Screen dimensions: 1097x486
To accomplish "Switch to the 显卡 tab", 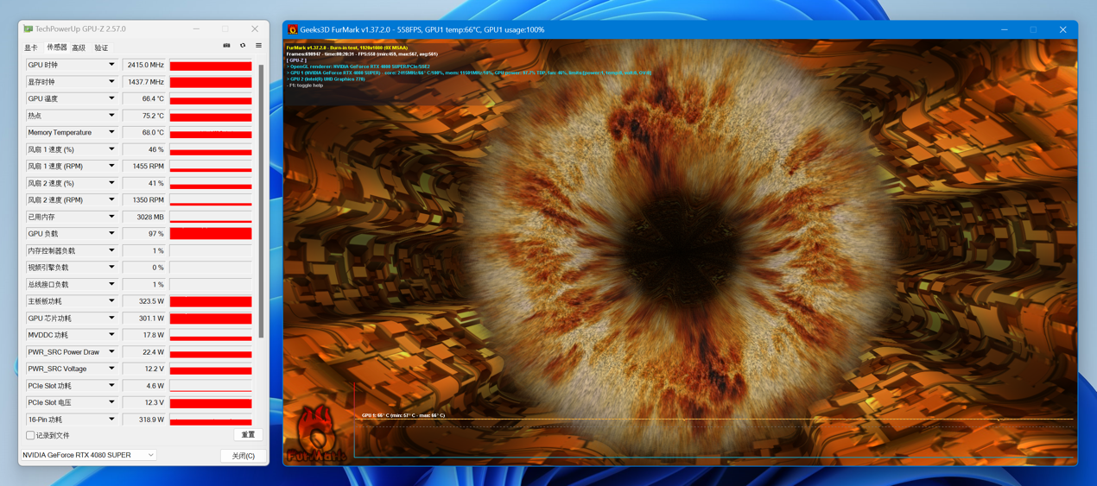I will pos(31,47).
